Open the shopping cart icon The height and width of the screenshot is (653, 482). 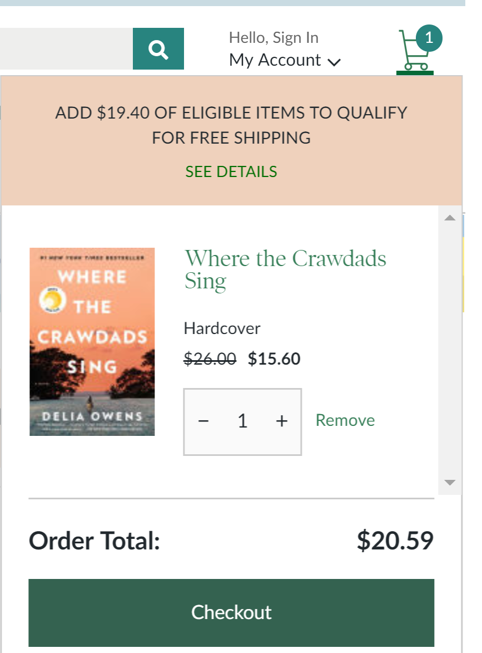click(413, 51)
